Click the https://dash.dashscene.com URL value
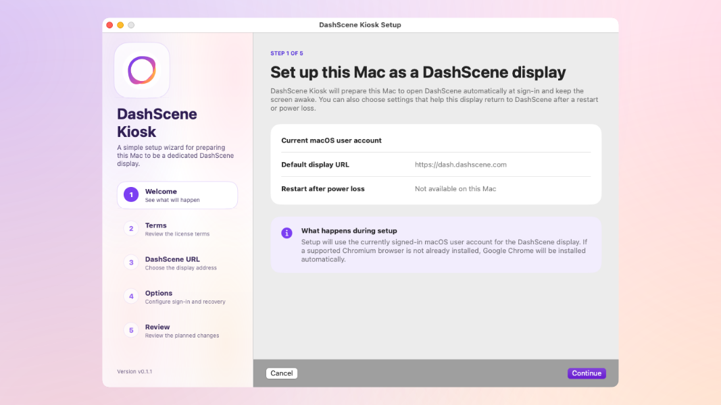Screen dimensions: 721x405 point(461,165)
